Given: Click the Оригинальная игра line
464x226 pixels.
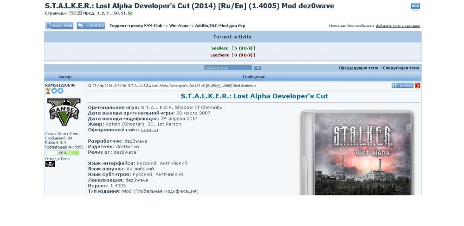Looking at the screenshot, I should click(x=155, y=107).
